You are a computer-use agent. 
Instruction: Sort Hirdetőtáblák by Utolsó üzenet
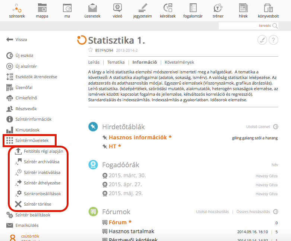click(x=257, y=127)
